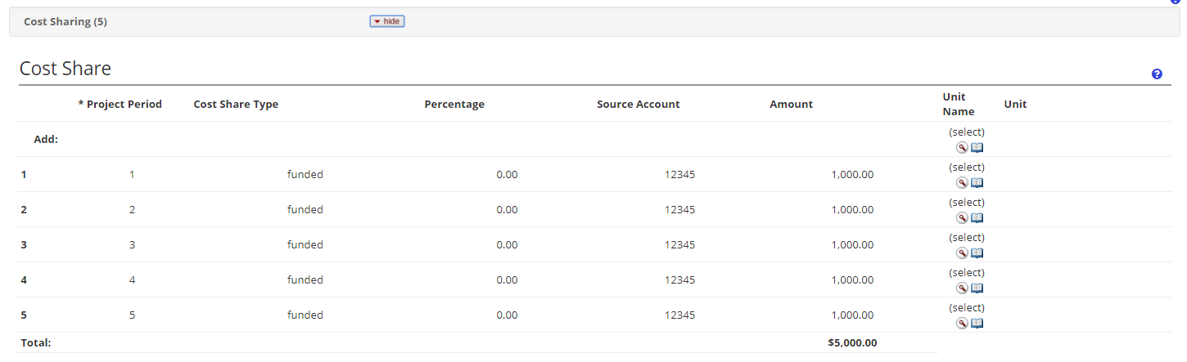The width and height of the screenshot is (1187, 362).
Task: Click the Cost Share Type column header
Action: tap(236, 104)
